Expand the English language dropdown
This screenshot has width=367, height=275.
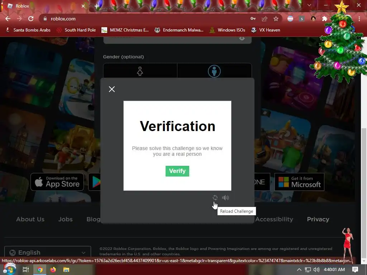click(x=48, y=252)
